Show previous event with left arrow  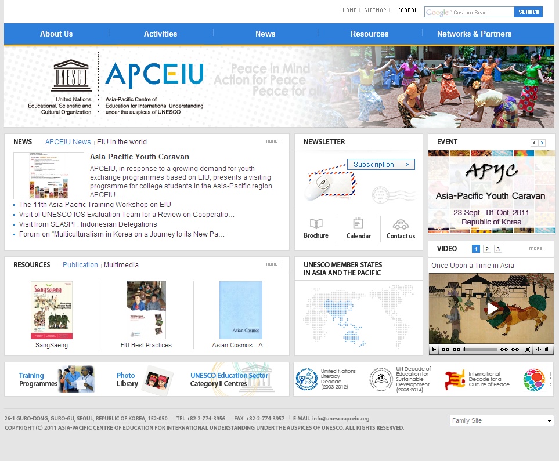pos(534,143)
